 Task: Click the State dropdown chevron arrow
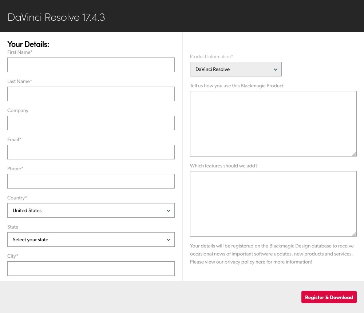click(x=169, y=239)
